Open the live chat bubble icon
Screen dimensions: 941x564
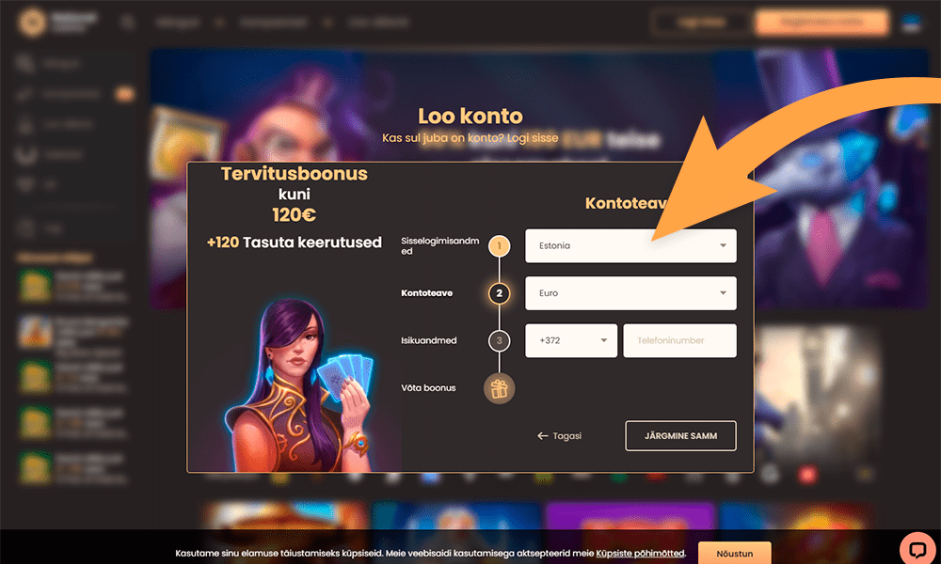click(917, 548)
